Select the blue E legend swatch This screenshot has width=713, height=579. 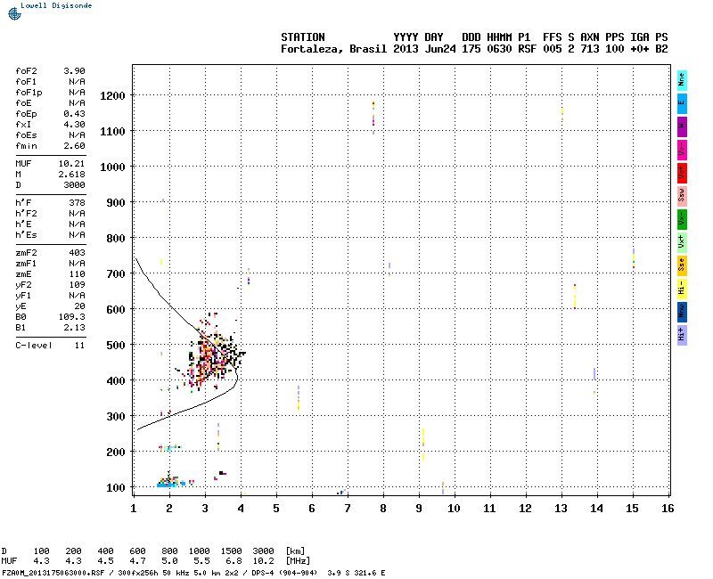pos(682,103)
